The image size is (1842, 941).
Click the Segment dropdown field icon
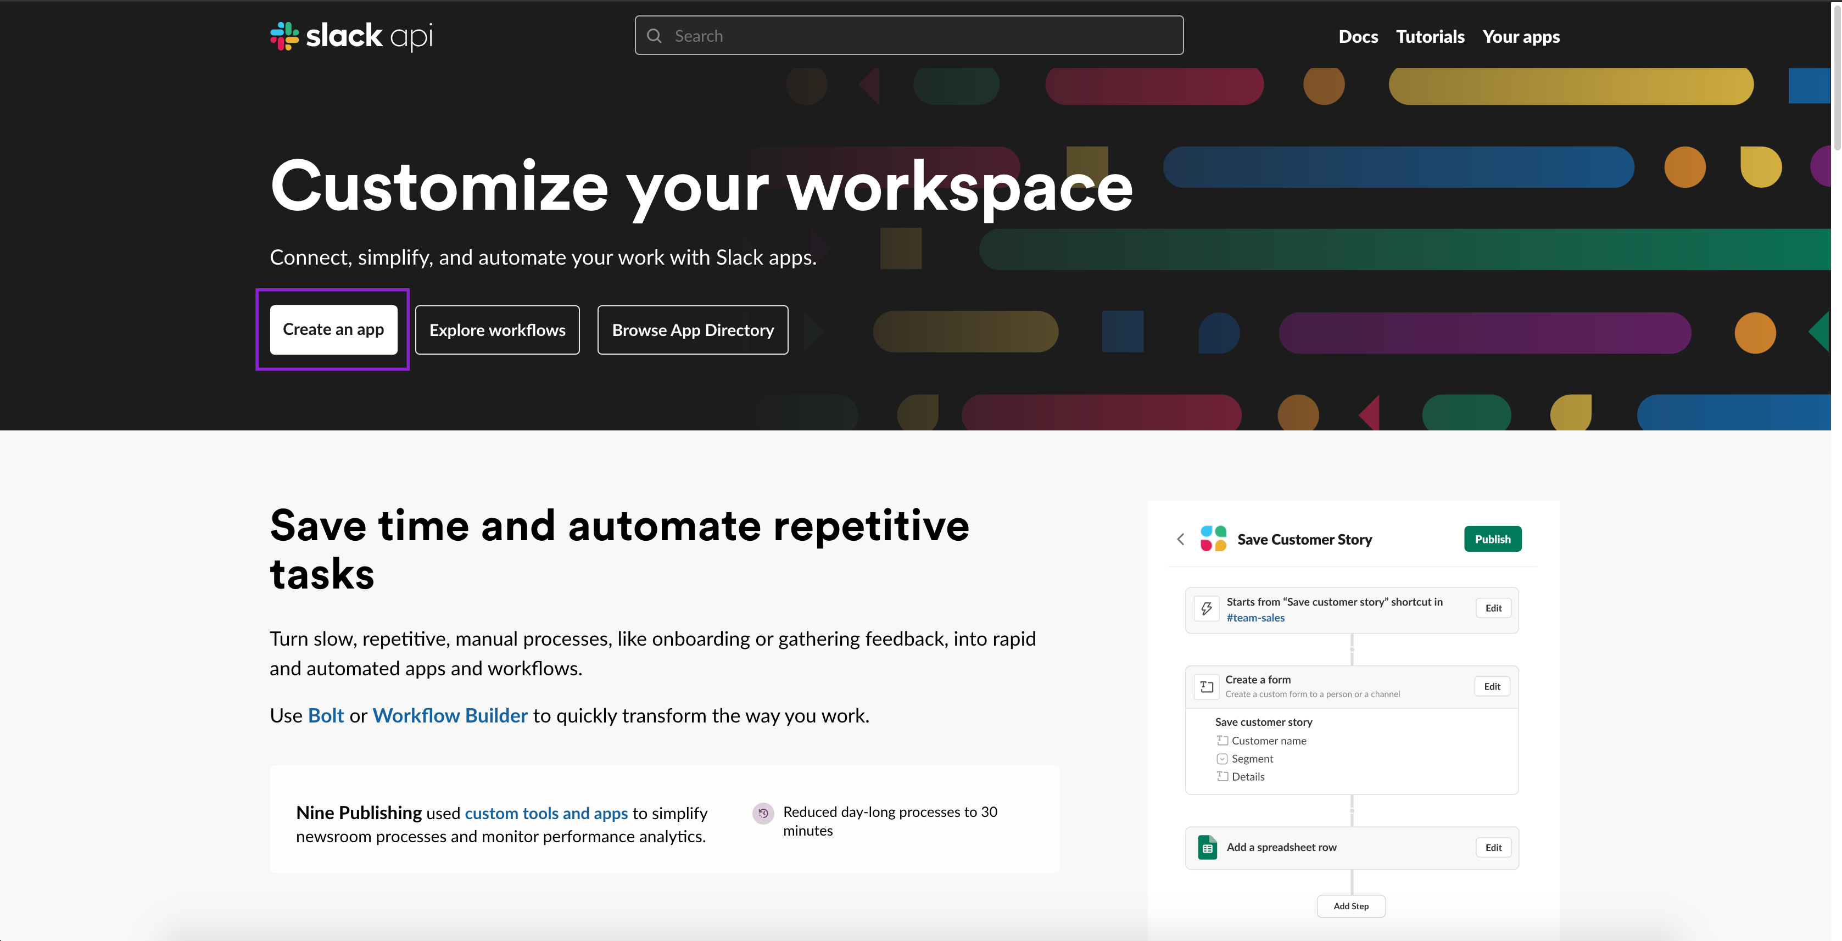click(1222, 759)
